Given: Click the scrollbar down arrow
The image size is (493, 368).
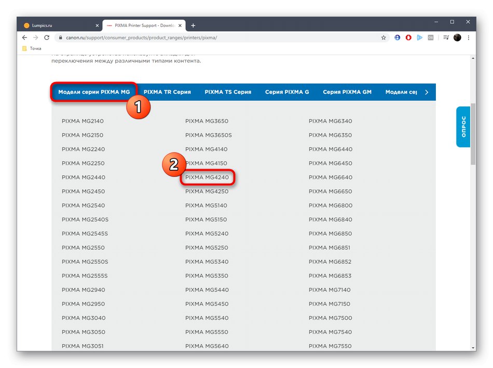Looking at the screenshot, I should pyautogui.click(x=473, y=348).
